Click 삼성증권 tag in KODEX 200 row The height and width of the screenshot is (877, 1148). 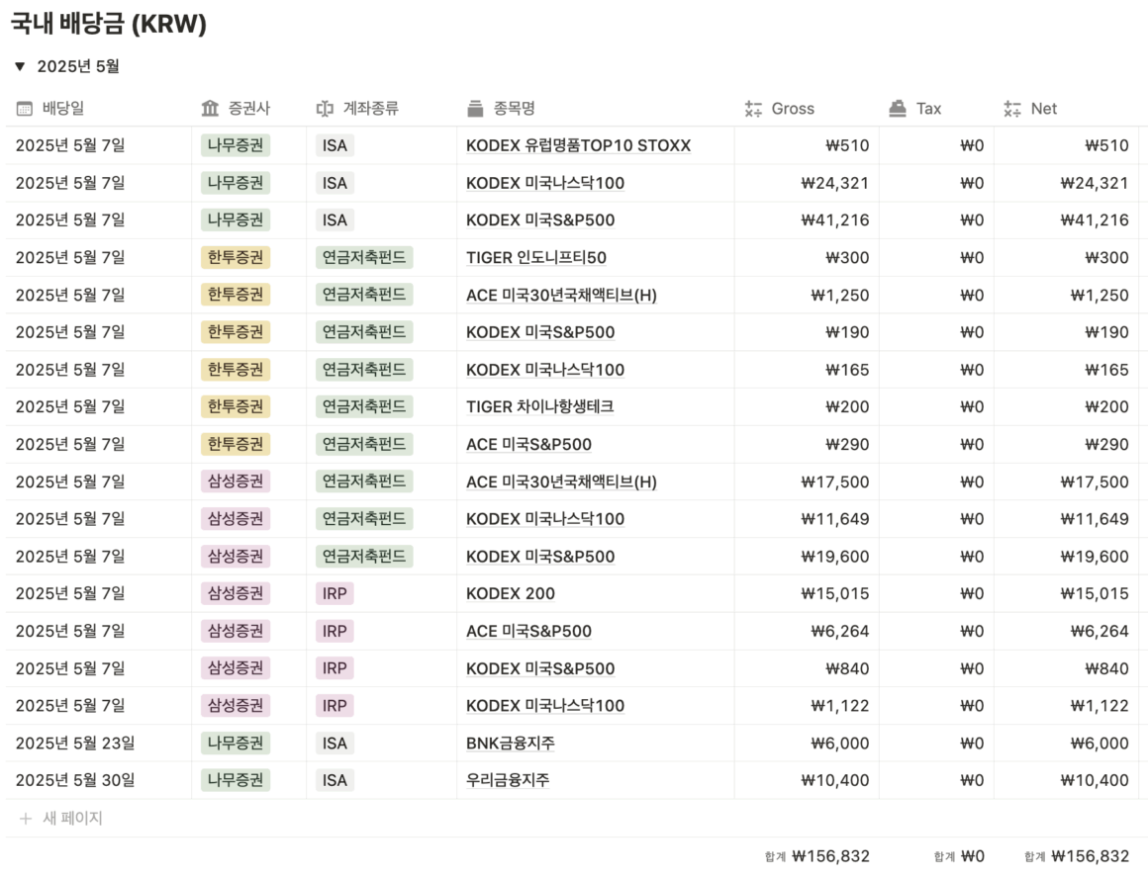click(x=235, y=594)
